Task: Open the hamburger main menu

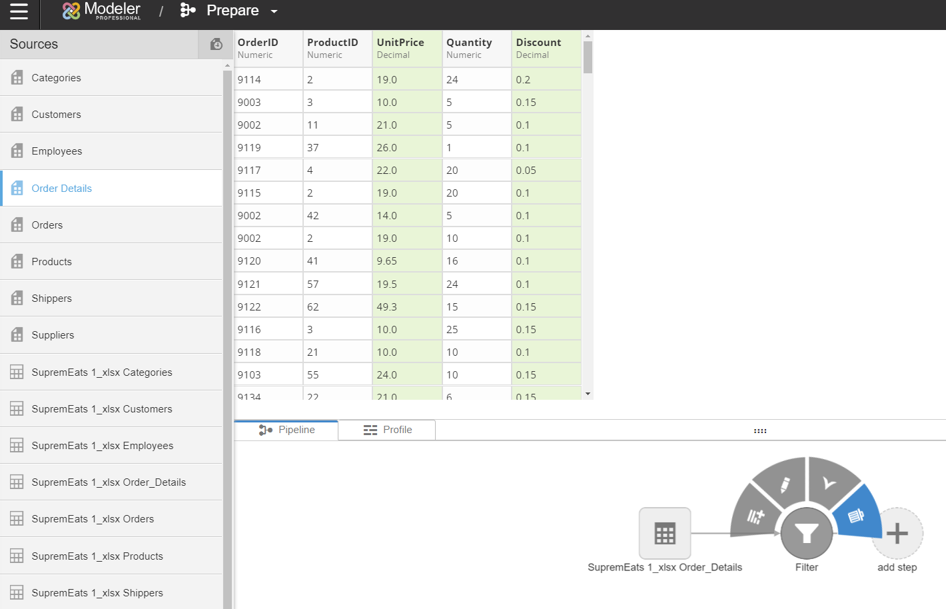Action: click(19, 11)
